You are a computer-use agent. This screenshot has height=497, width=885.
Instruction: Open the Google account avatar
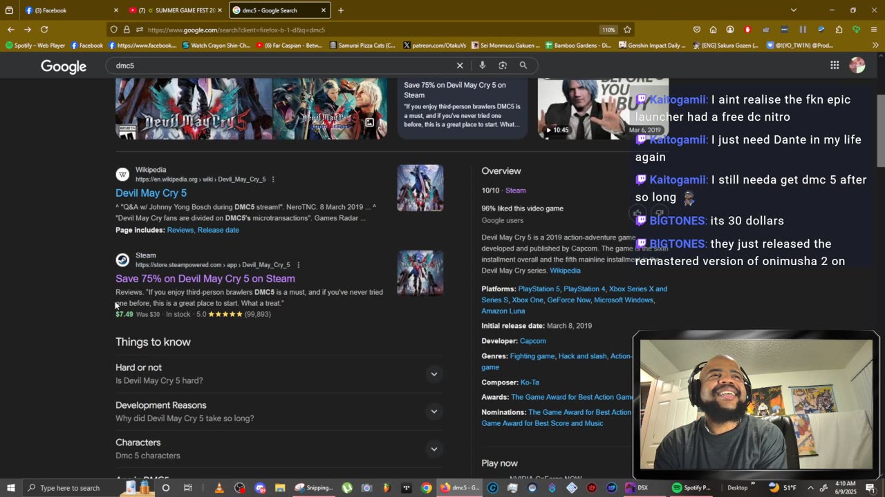pyautogui.click(x=857, y=66)
